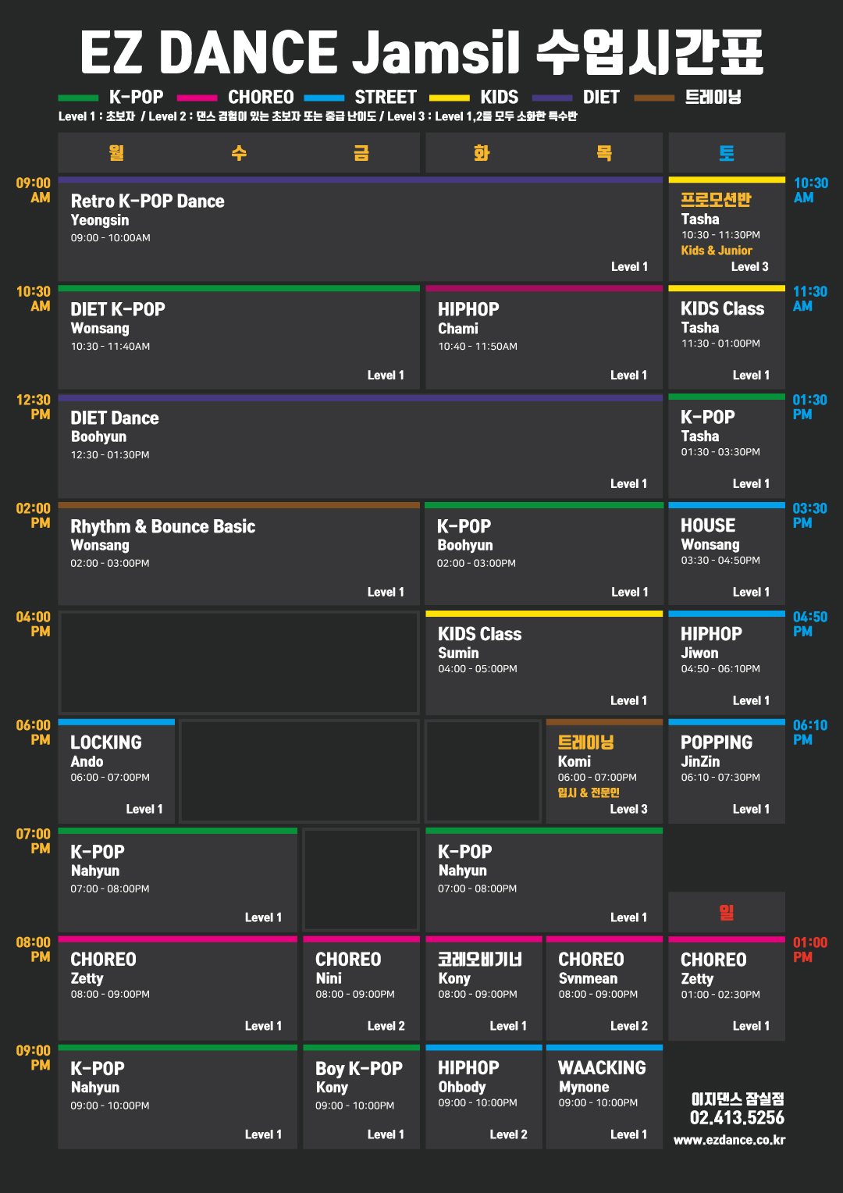Open the www.ezdance.co.kr website link
Image resolution: width=843 pixels, height=1193 pixels.
729,1140
